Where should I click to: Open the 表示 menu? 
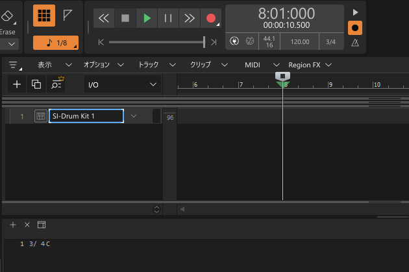(x=45, y=65)
